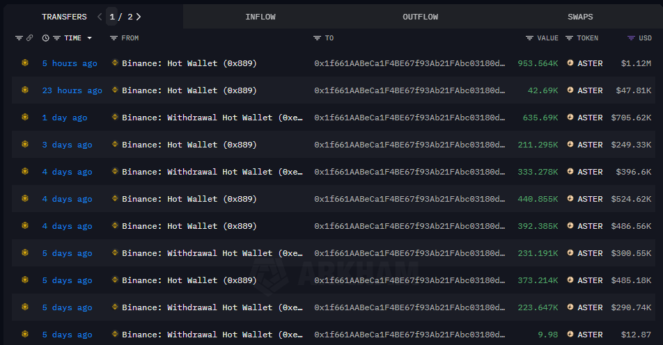
Task: Click value 392.385K
Action: [538, 226]
